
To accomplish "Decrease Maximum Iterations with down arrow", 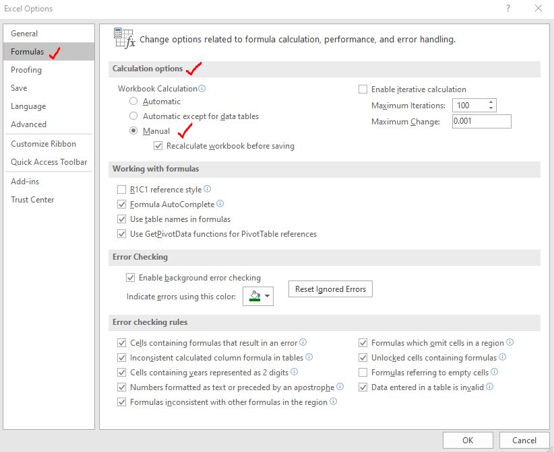I will pyautogui.click(x=491, y=108).
